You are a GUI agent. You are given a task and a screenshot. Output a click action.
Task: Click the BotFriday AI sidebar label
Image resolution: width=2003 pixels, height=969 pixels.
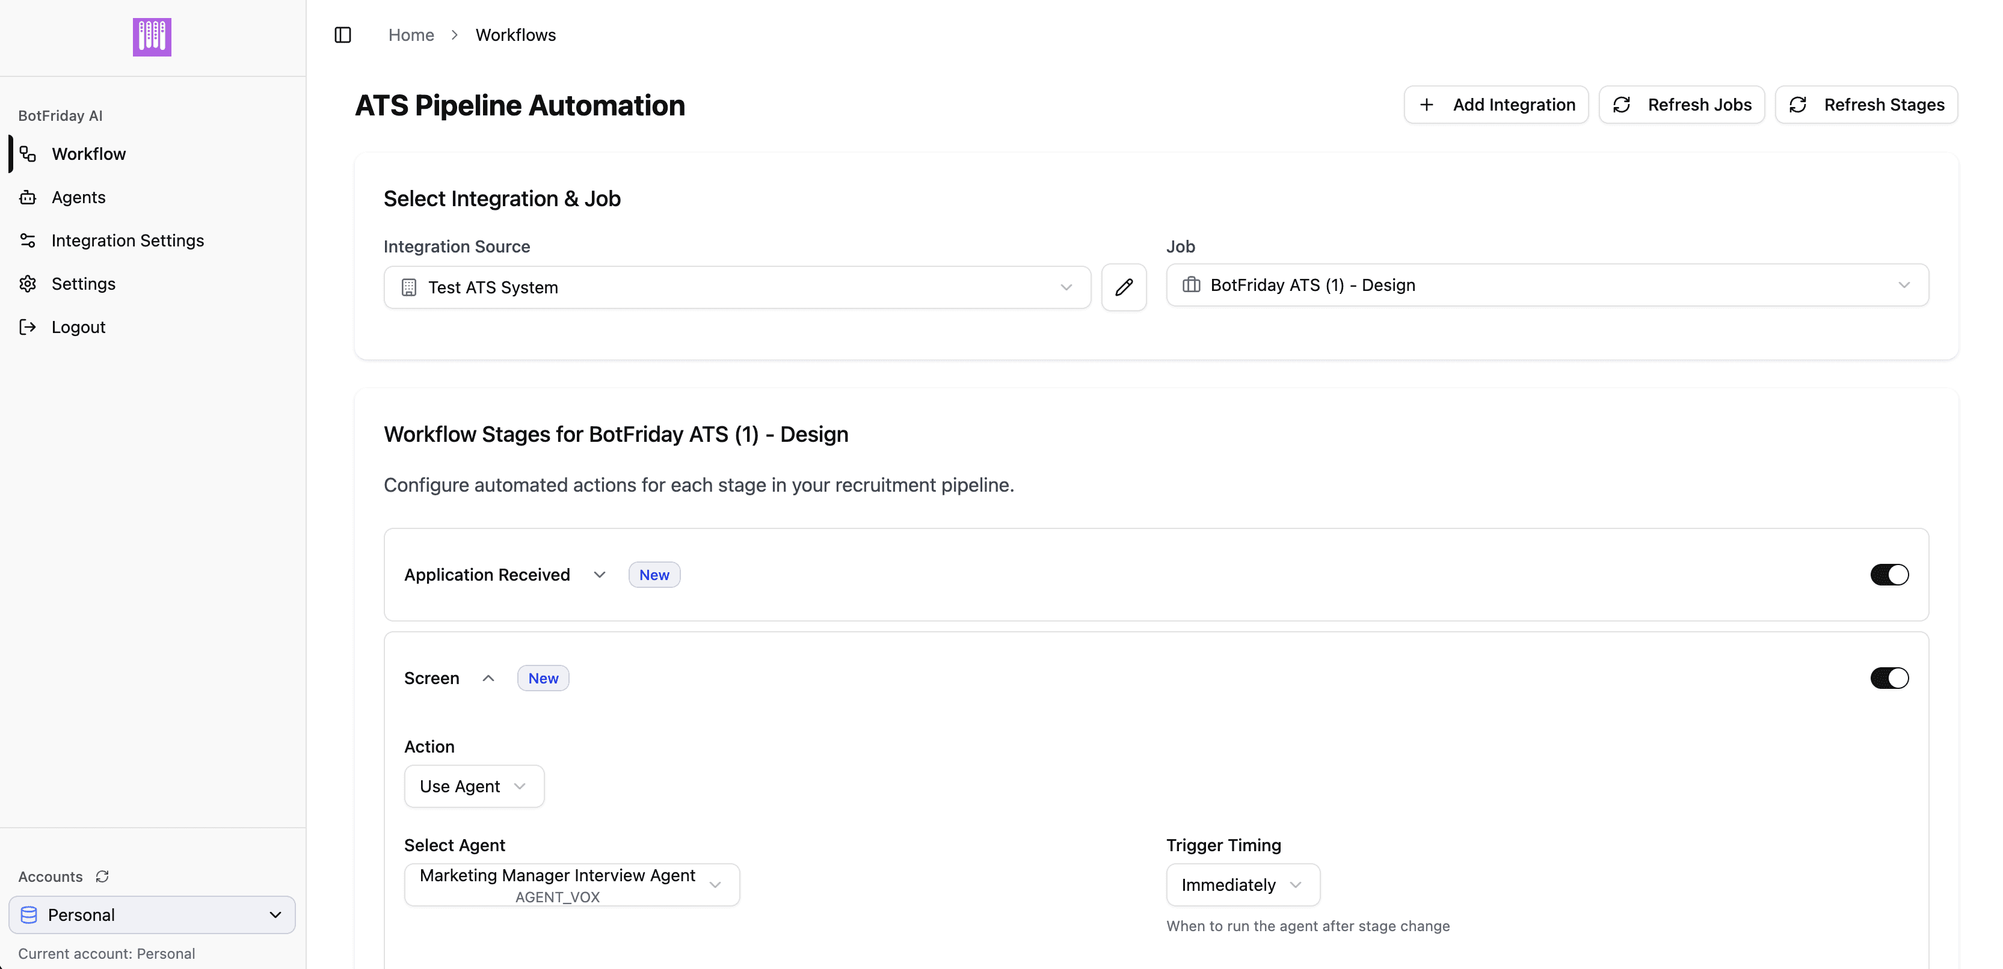(x=61, y=116)
